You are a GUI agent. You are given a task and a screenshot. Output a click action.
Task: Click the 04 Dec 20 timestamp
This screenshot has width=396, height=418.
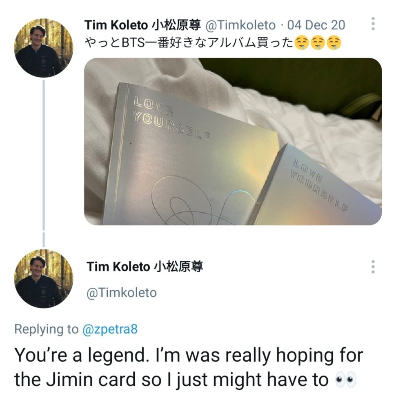pos(316,25)
